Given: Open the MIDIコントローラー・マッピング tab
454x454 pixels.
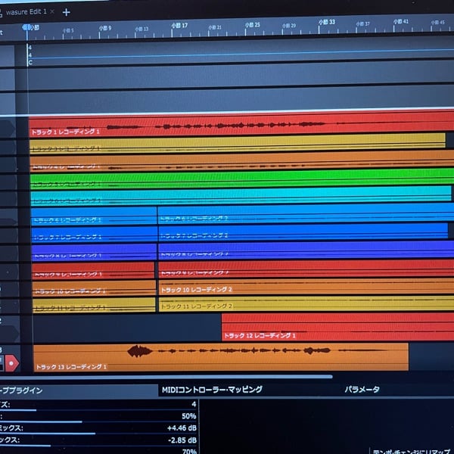Looking at the screenshot, I should (212, 390).
